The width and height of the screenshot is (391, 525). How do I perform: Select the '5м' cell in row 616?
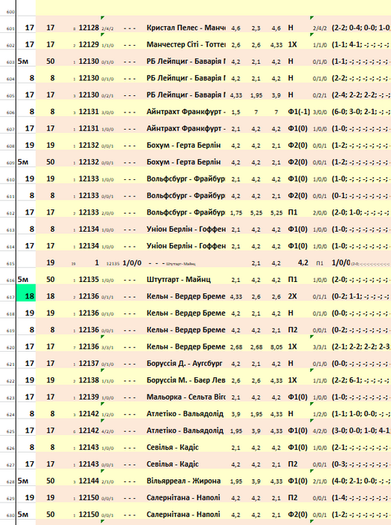[23, 280]
